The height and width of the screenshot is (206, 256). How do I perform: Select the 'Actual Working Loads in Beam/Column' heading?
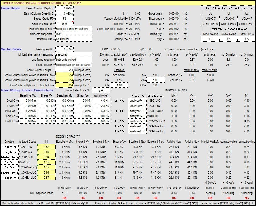pyautogui.click(x=27, y=90)
